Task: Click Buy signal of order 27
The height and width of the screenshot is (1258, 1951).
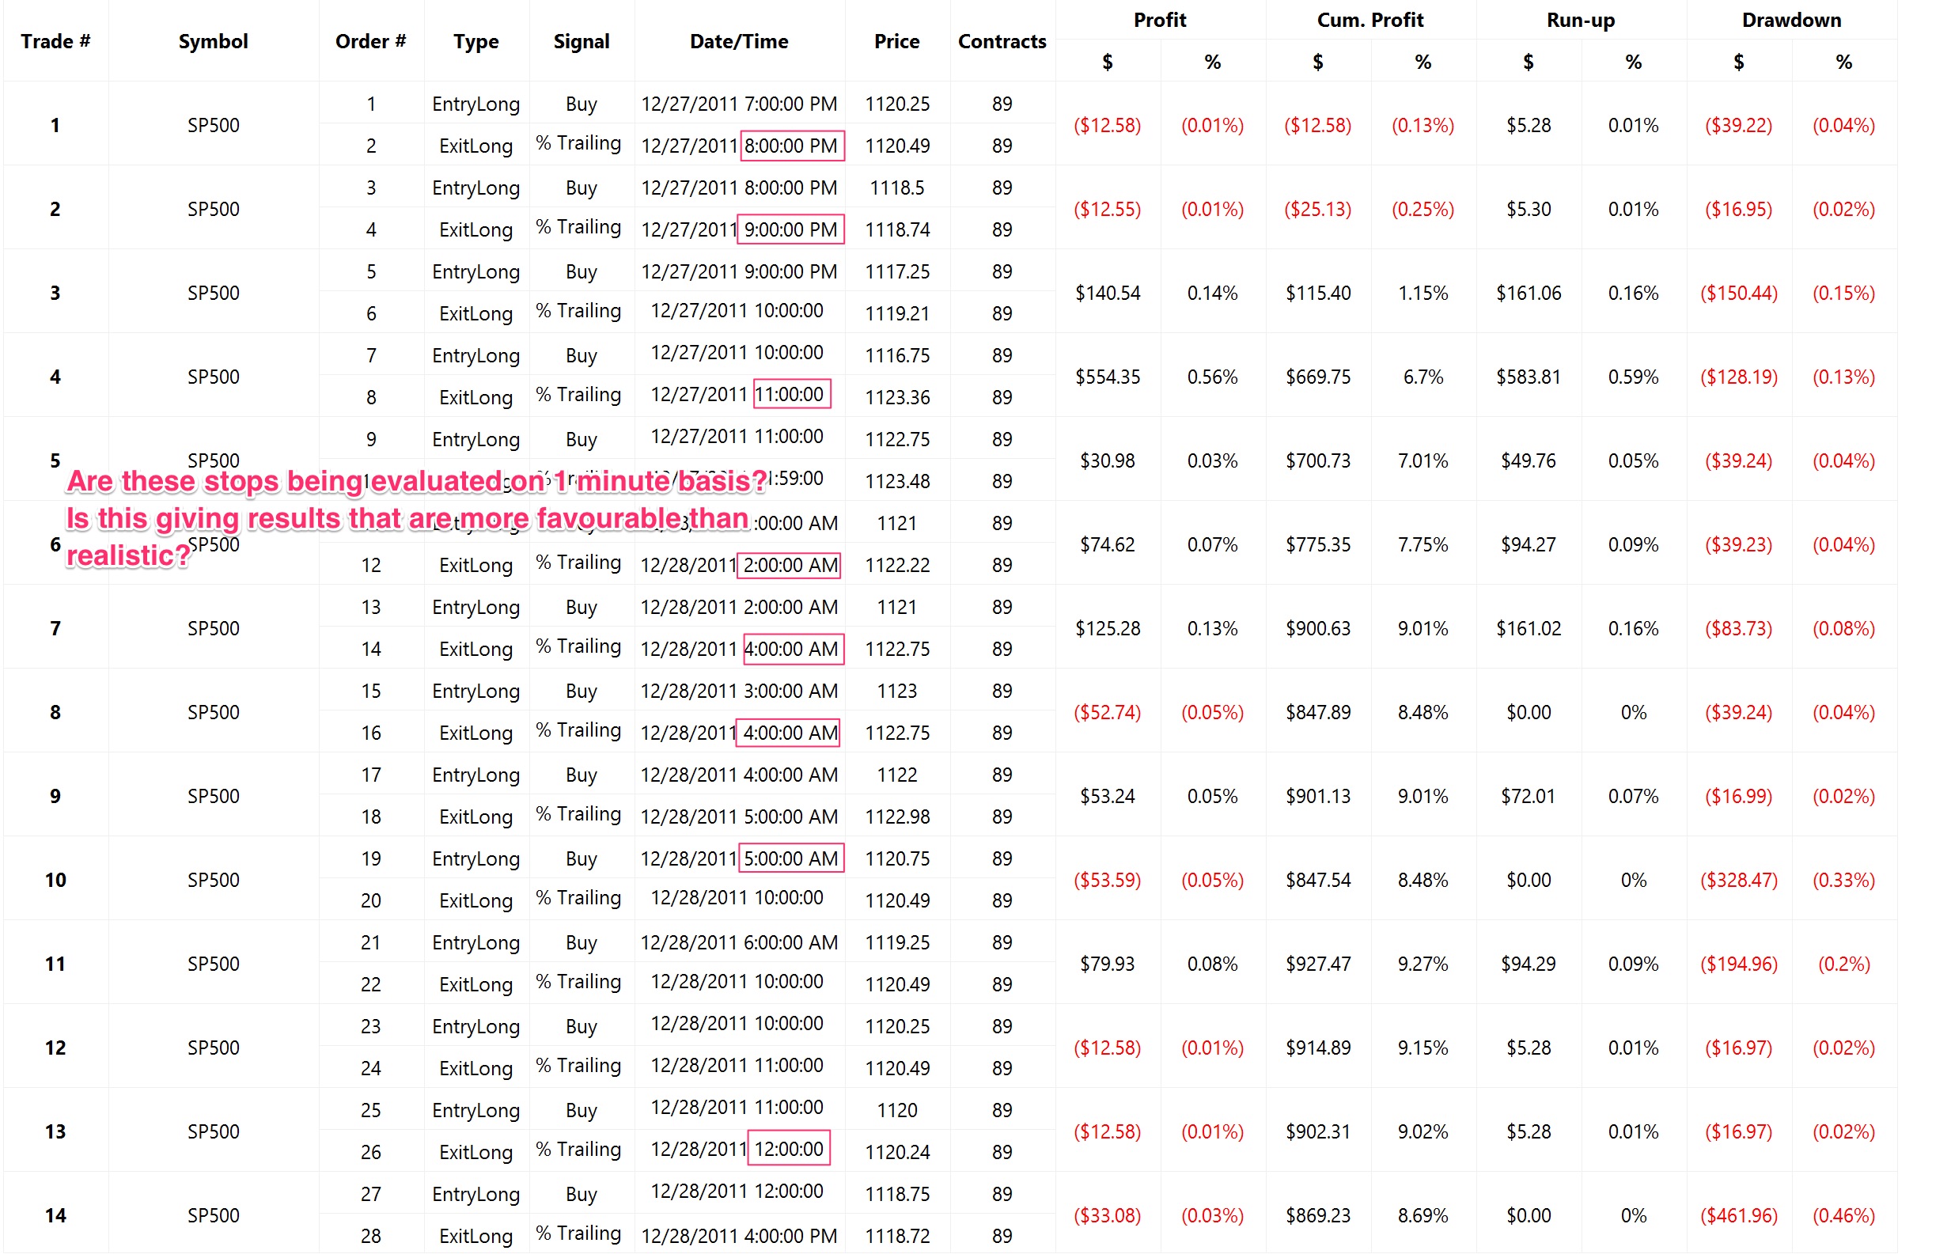Action: (x=582, y=1195)
